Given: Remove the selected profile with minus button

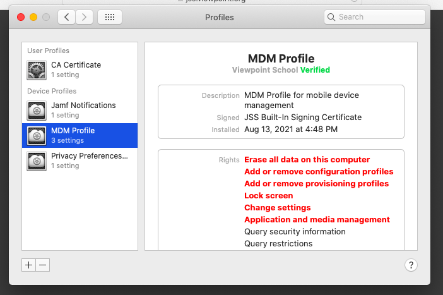Looking at the screenshot, I should coord(43,265).
